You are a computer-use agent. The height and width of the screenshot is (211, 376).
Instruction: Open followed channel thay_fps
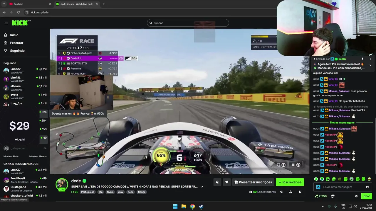(25, 104)
